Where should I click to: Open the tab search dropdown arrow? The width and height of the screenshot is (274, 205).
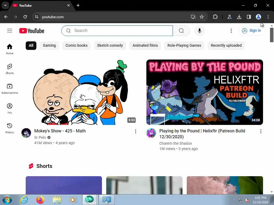click(x=5, y=5)
